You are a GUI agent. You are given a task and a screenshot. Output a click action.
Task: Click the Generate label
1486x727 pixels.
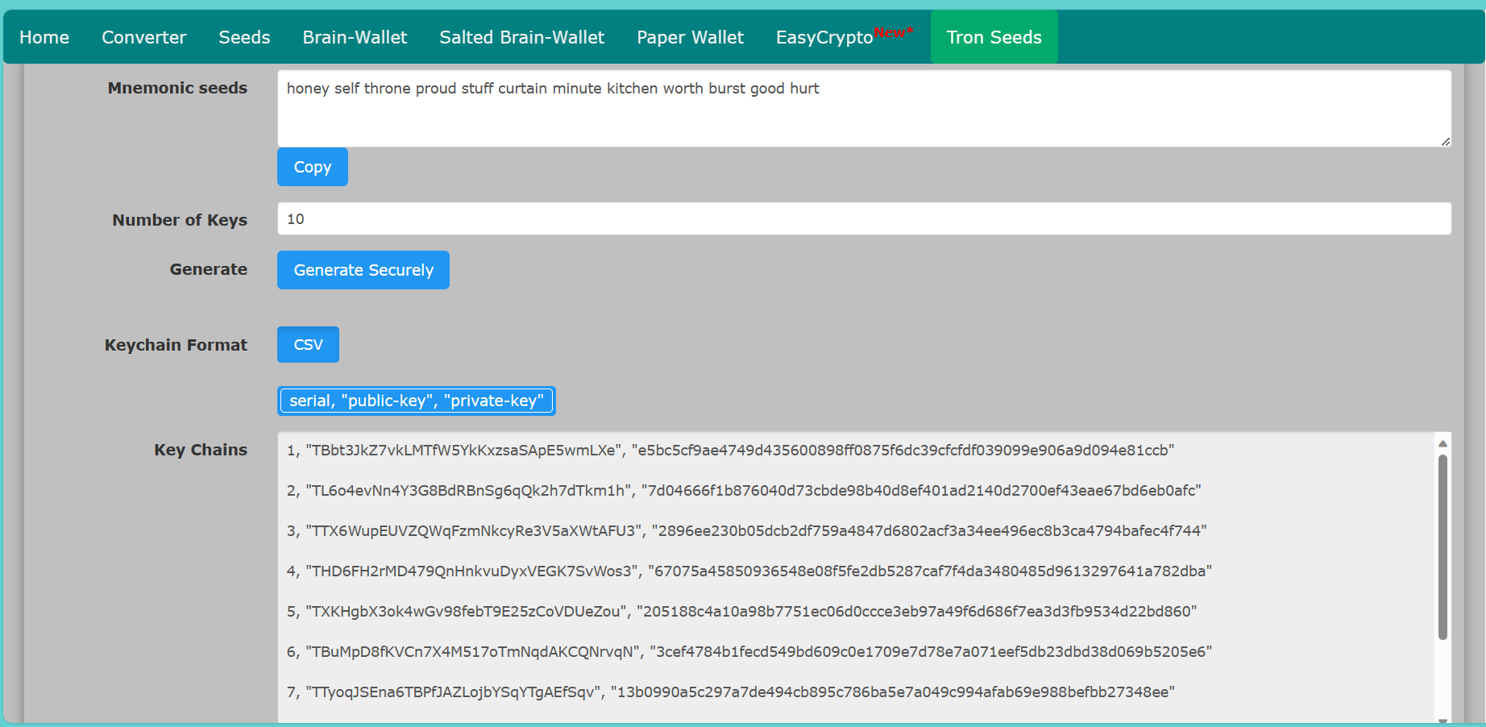click(209, 269)
